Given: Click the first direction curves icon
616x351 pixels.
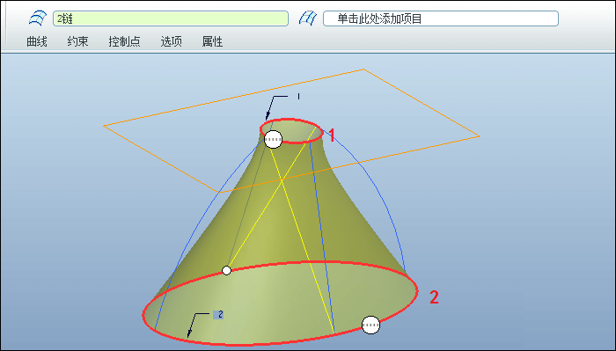Looking at the screenshot, I should [38, 18].
